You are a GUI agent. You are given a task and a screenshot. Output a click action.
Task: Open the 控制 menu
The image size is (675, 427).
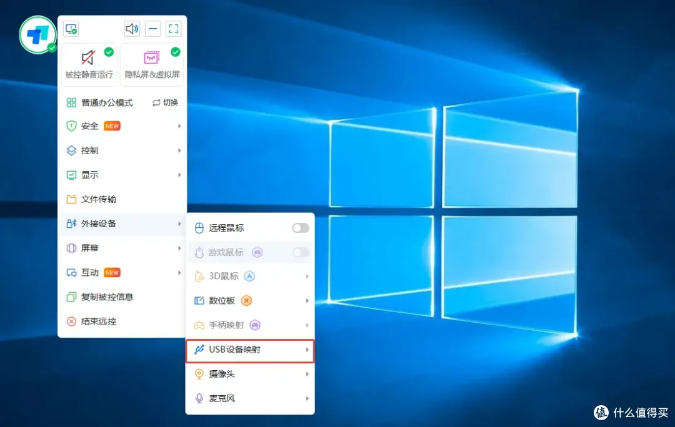point(122,150)
